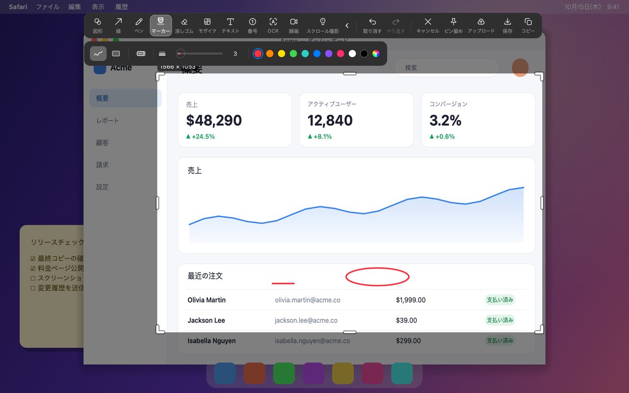
Task: Upload capture with アップロード icon
Action: (x=481, y=26)
